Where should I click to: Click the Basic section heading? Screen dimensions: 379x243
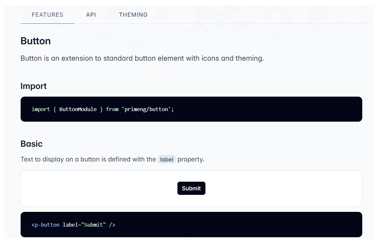point(31,144)
